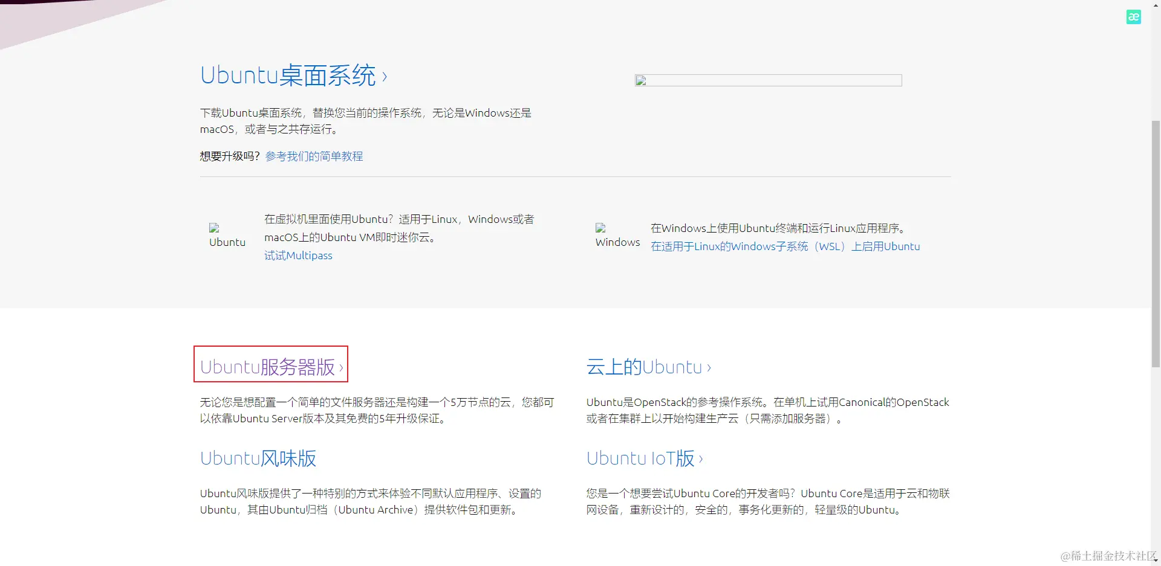The image size is (1161, 566).
Task: Click the green translate extension icon
Action: click(x=1134, y=17)
